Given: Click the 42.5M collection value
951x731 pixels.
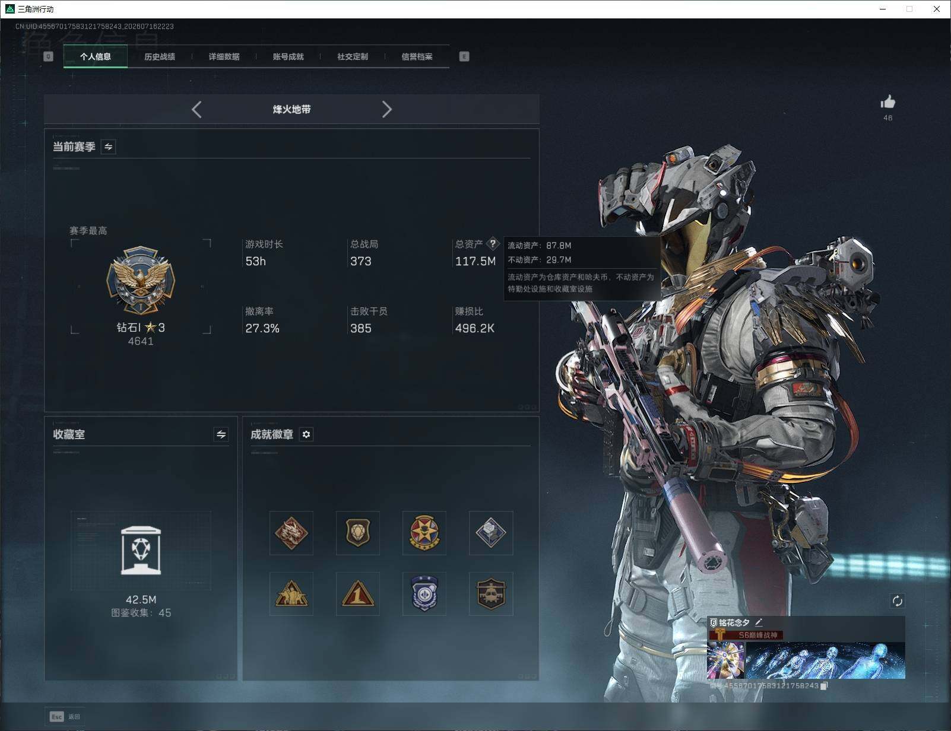Looking at the screenshot, I should (x=141, y=599).
